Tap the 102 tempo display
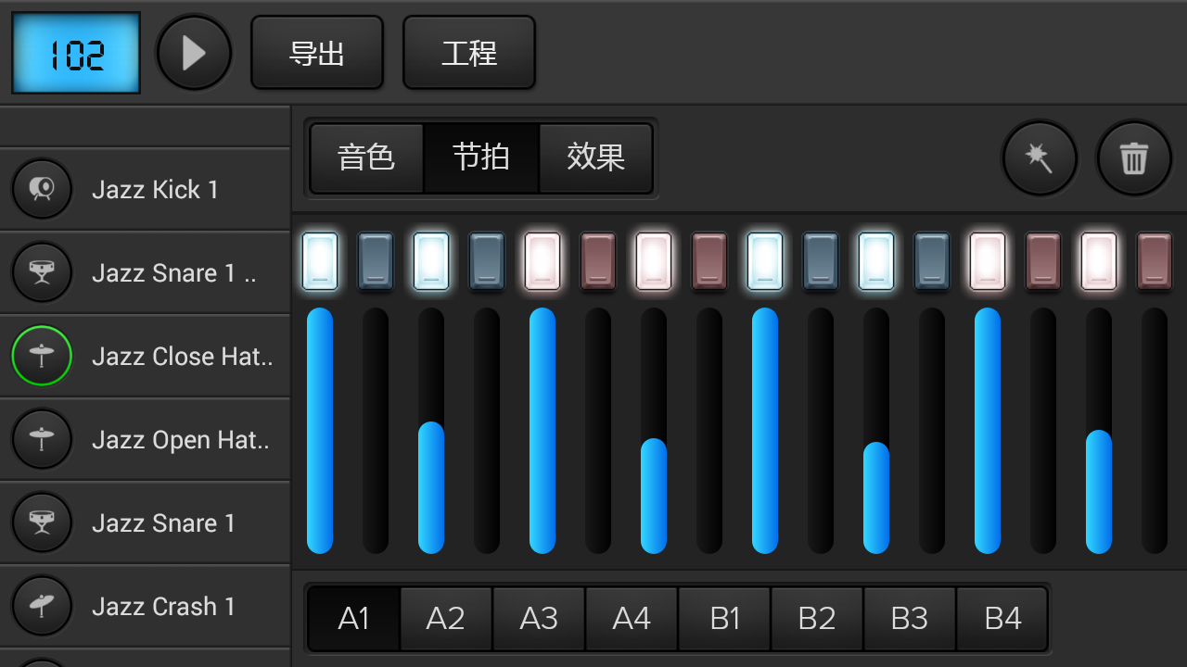Image resolution: width=1187 pixels, height=667 pixels. pos(76,53)
